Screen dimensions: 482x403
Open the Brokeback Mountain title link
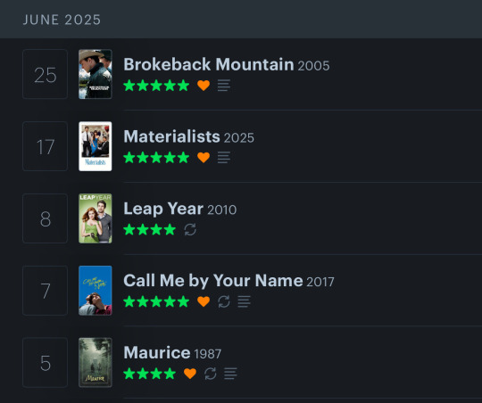coord(209,64)
